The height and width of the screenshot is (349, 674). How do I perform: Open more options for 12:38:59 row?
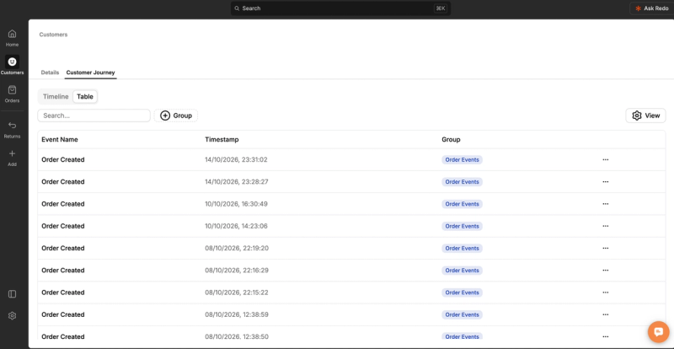point(605,314)
